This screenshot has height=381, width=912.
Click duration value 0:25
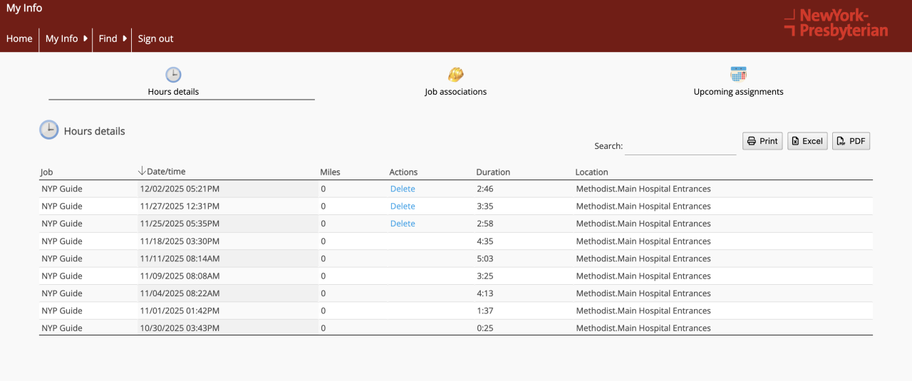(x=485, y=328)
